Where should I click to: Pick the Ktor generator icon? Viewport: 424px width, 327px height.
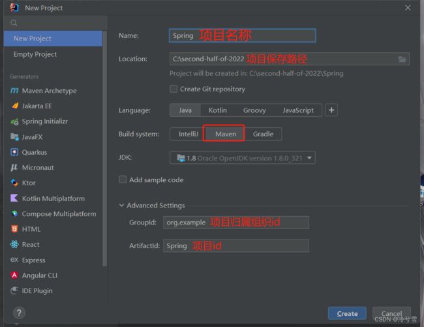pyautogui.click(x=14, y=183)
